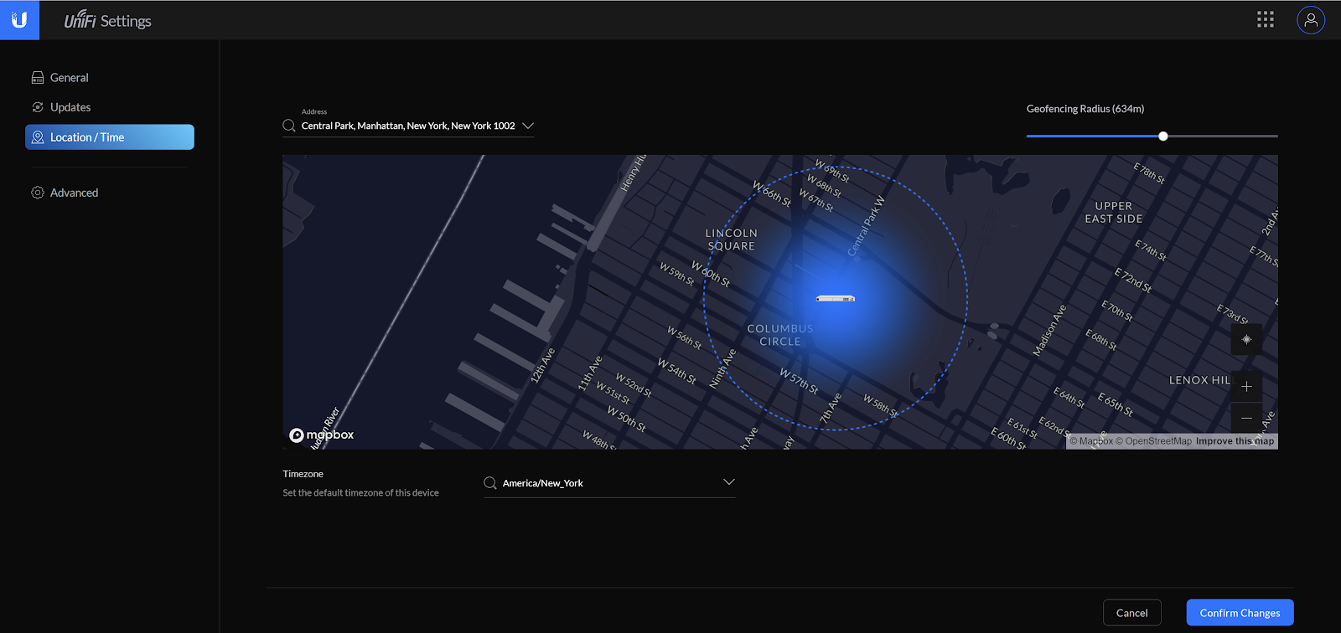Click COLUMBUS CIRCLE map label
This screenshot has height=633, width=1341.
[x=780, y=335]
